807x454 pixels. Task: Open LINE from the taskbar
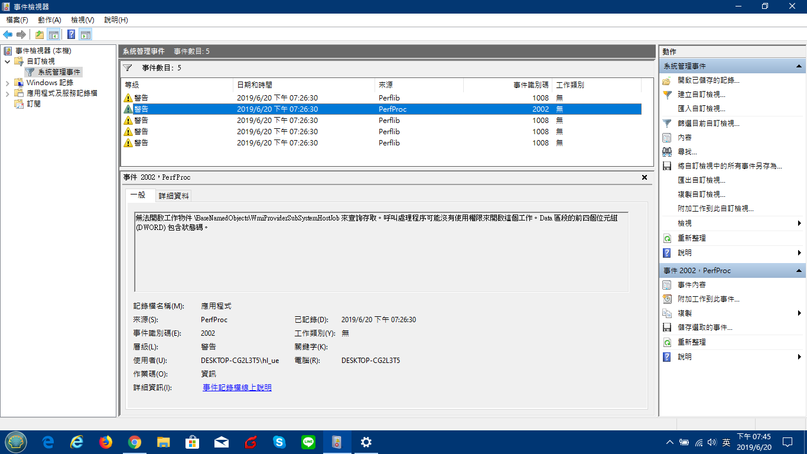[308, 442]
